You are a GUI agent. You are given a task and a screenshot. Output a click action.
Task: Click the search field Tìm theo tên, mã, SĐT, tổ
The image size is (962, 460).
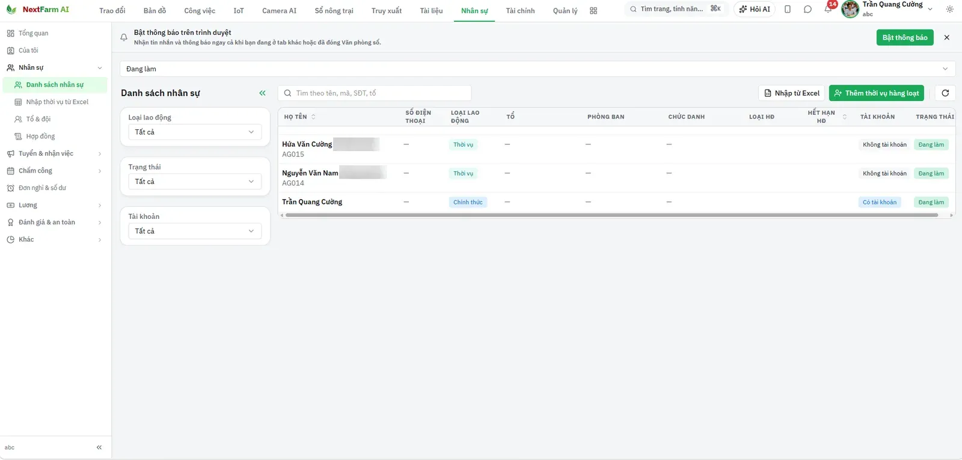pos(375,93)
